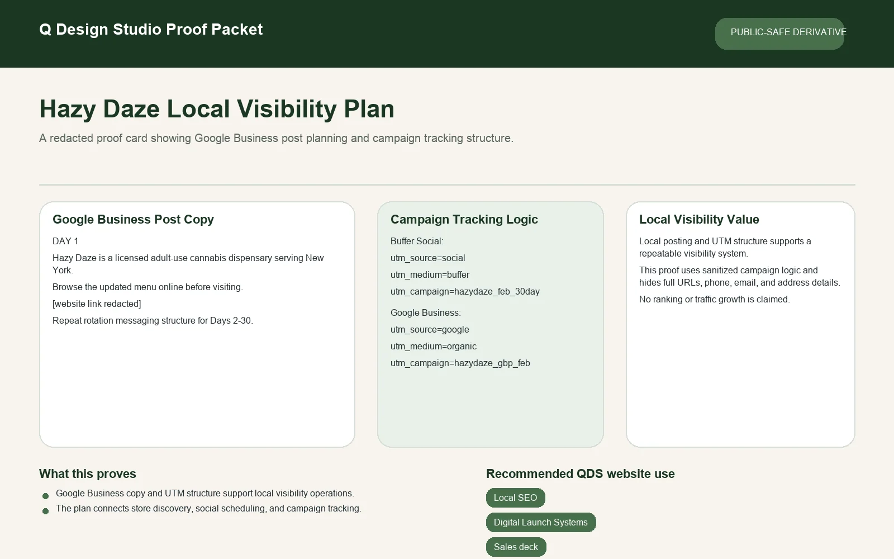Click the Google Business: label
This screenshot has height=559, width=894.
(x=426, y=312)
